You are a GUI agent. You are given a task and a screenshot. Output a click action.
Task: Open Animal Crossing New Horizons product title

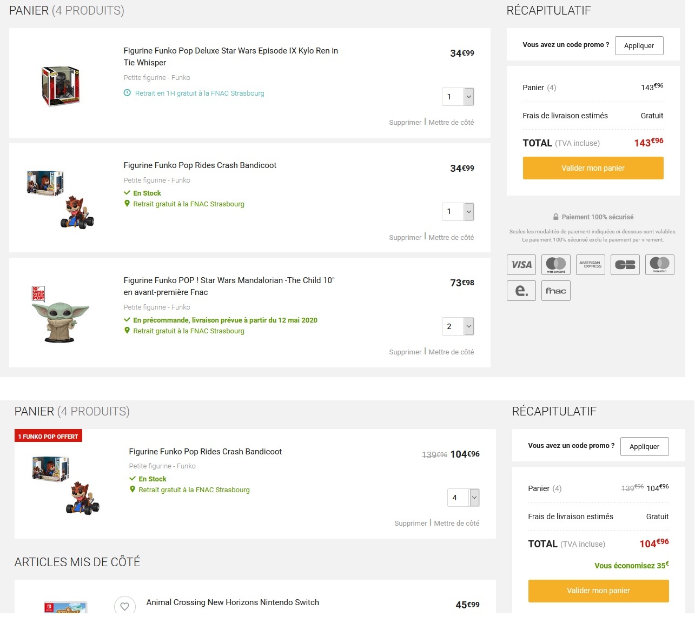coord(233,602)
